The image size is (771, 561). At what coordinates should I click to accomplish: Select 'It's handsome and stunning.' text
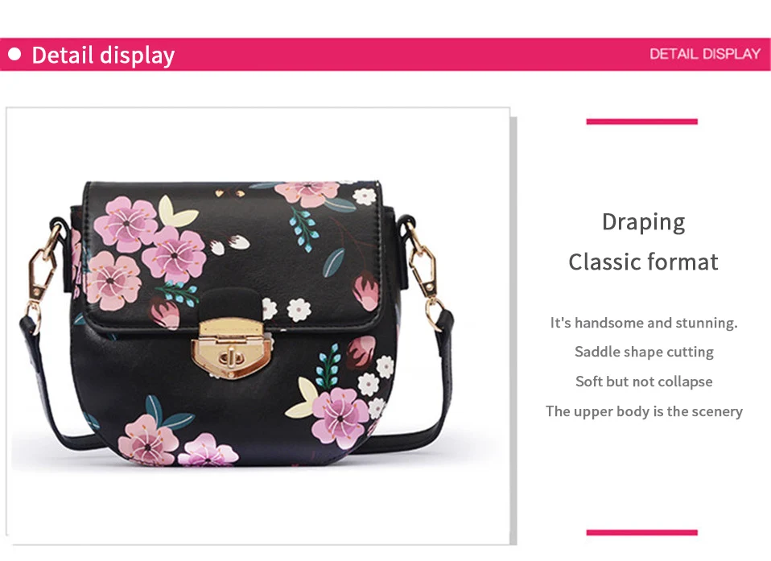(x=644, y=323)
